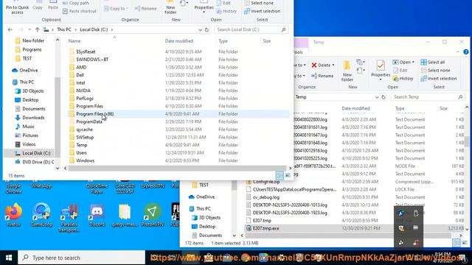Open recent locations dropdown in Local Disk window
472x265 pixels.
pos(29,29)
